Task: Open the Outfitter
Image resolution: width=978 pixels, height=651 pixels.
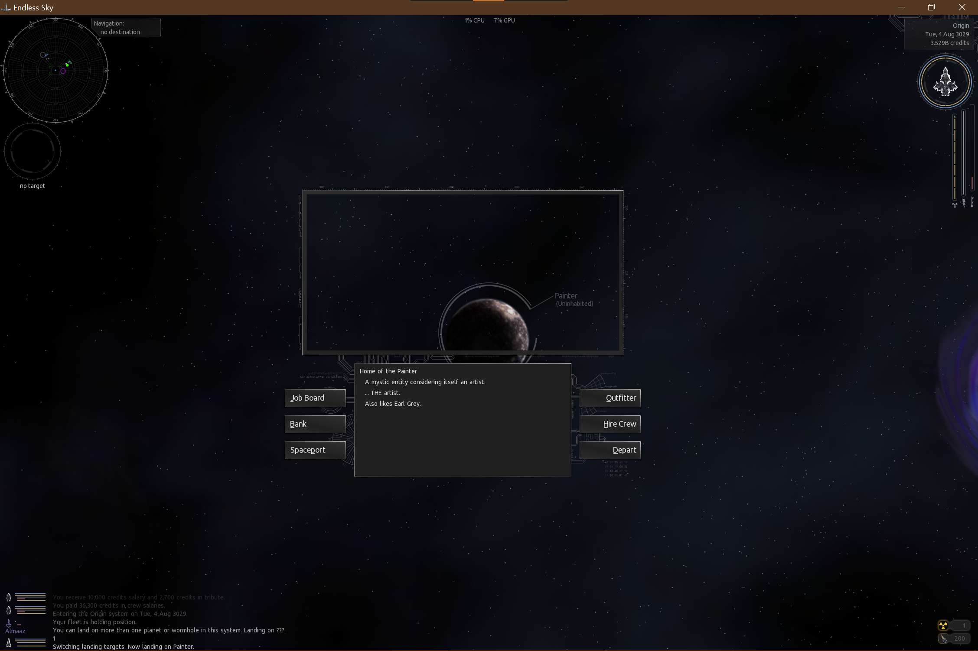Action: tap(610, 398)
